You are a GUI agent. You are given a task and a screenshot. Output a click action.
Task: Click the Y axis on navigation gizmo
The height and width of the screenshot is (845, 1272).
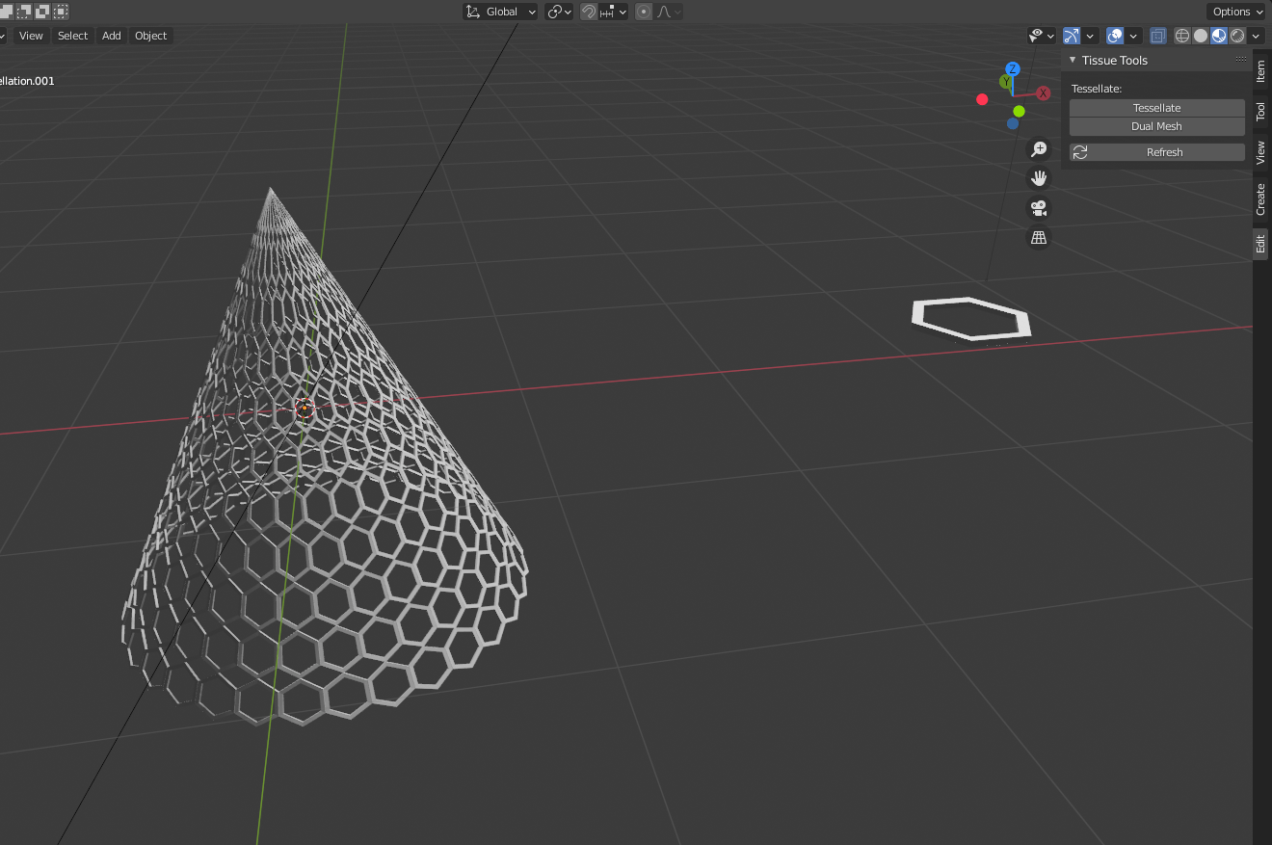[x=1005, y=83]
